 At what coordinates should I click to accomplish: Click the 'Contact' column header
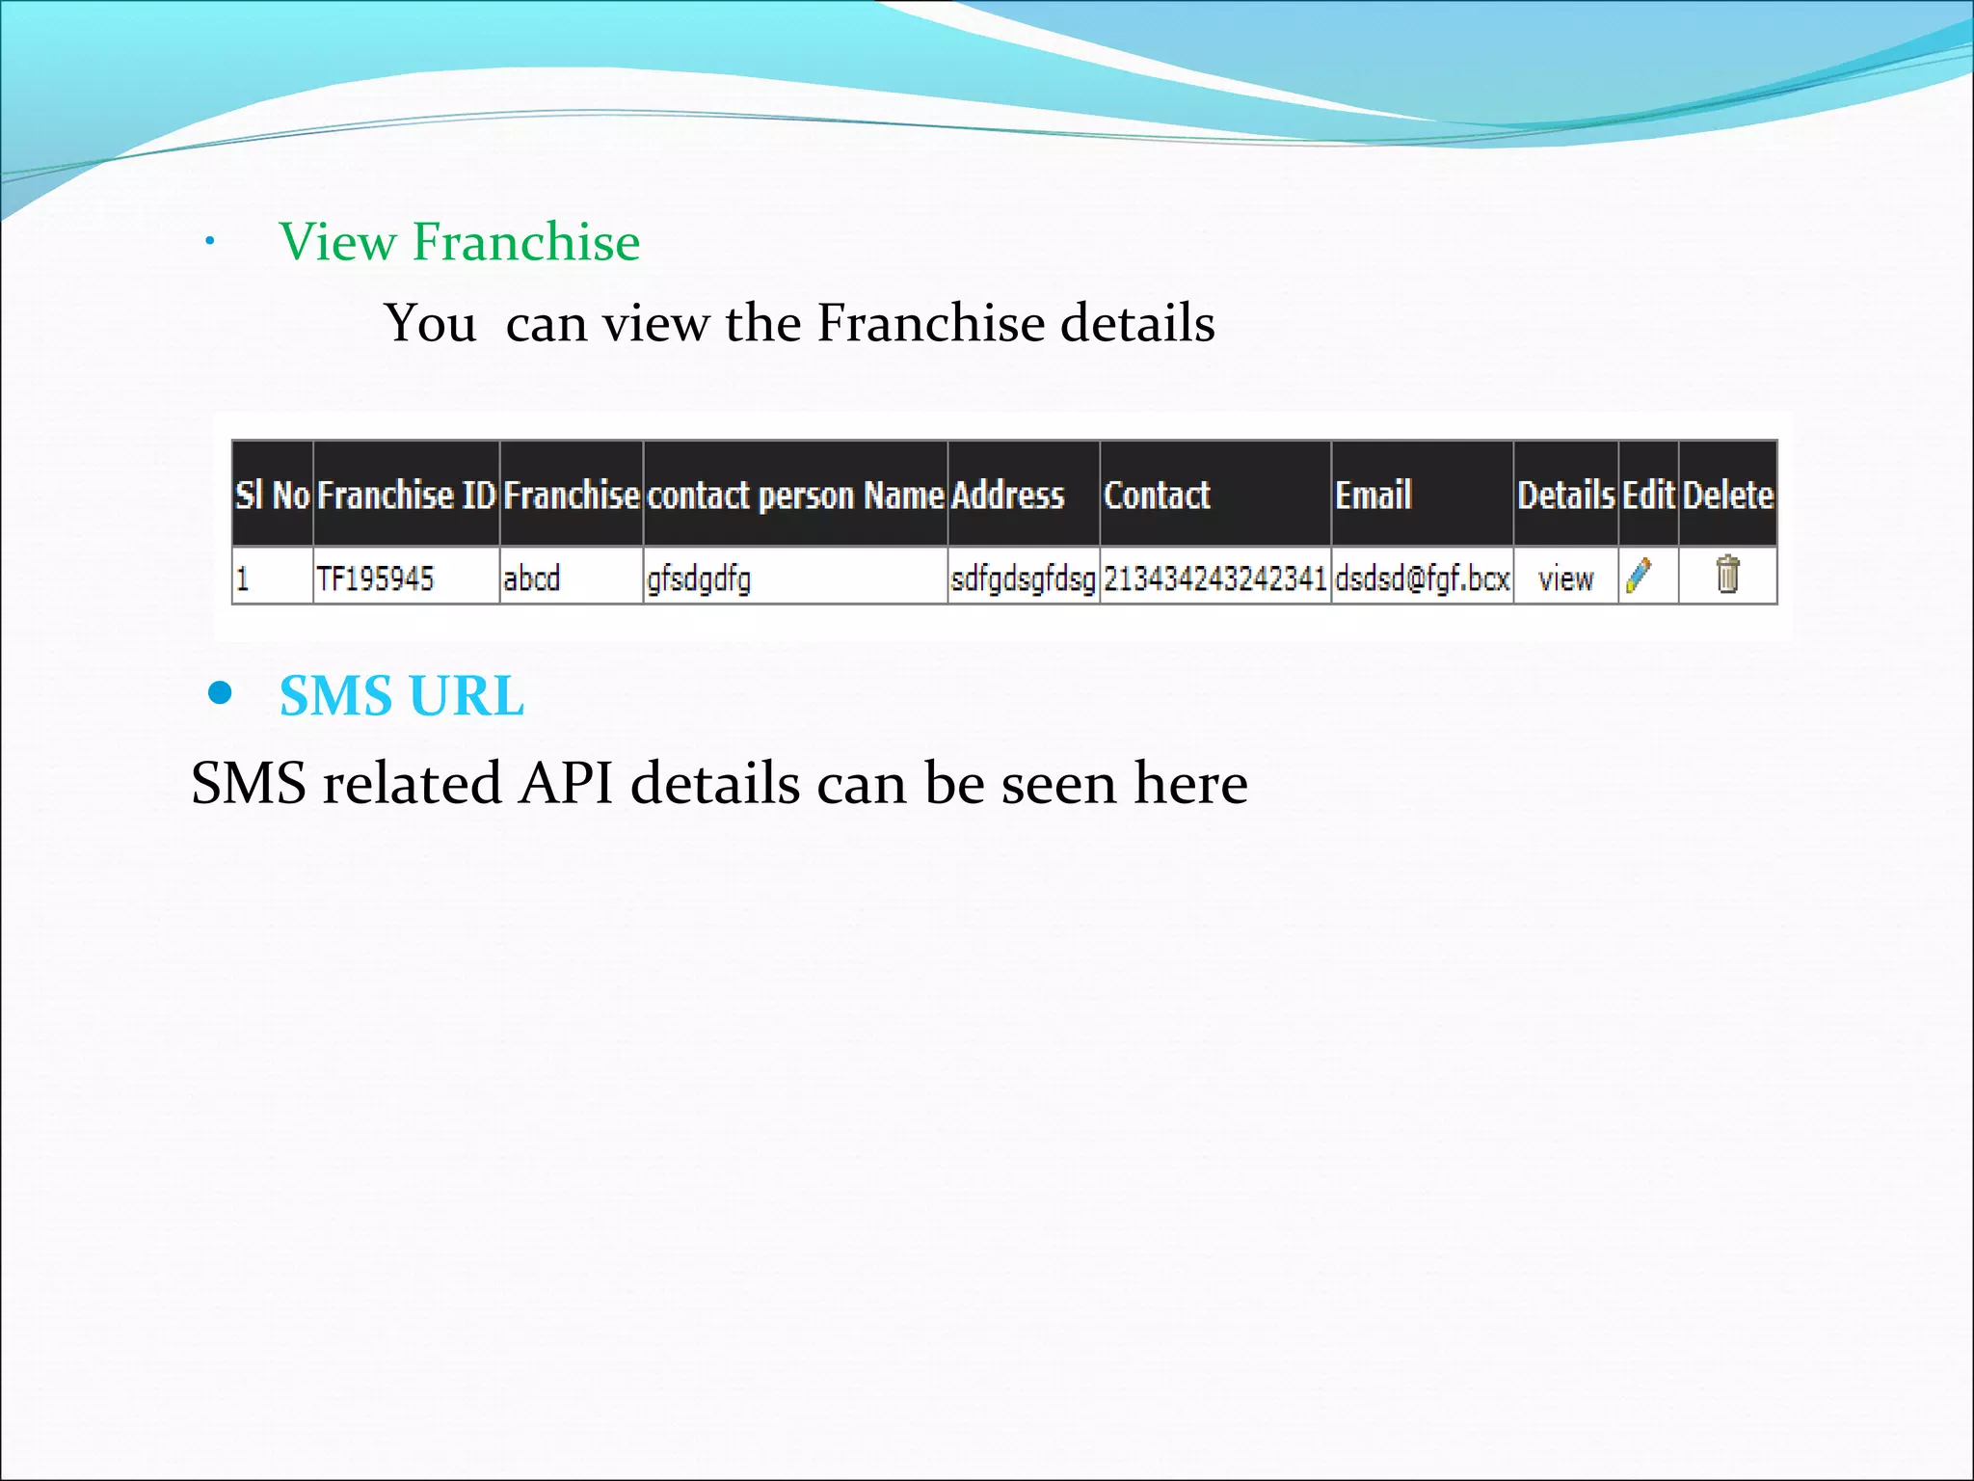point(1215,495)
